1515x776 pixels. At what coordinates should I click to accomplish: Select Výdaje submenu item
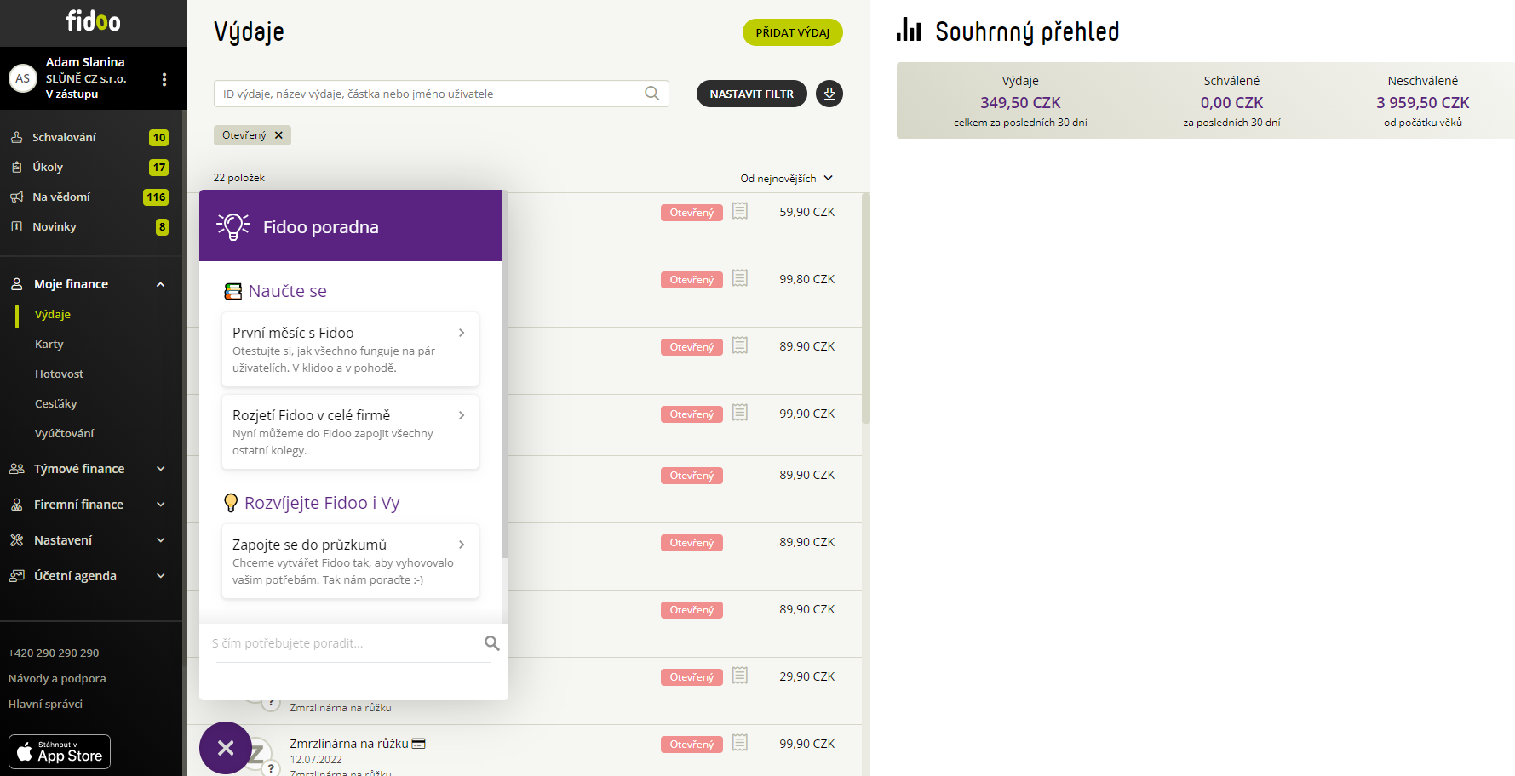(x=53, y=314)
